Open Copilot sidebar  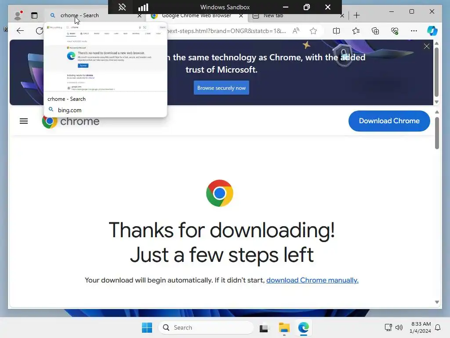(x=432, y=31)
